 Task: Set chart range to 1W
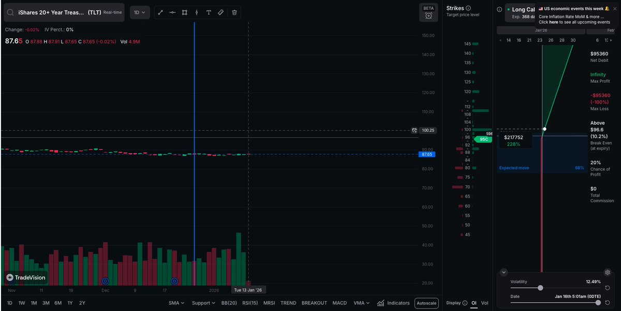tap(22, 303)
